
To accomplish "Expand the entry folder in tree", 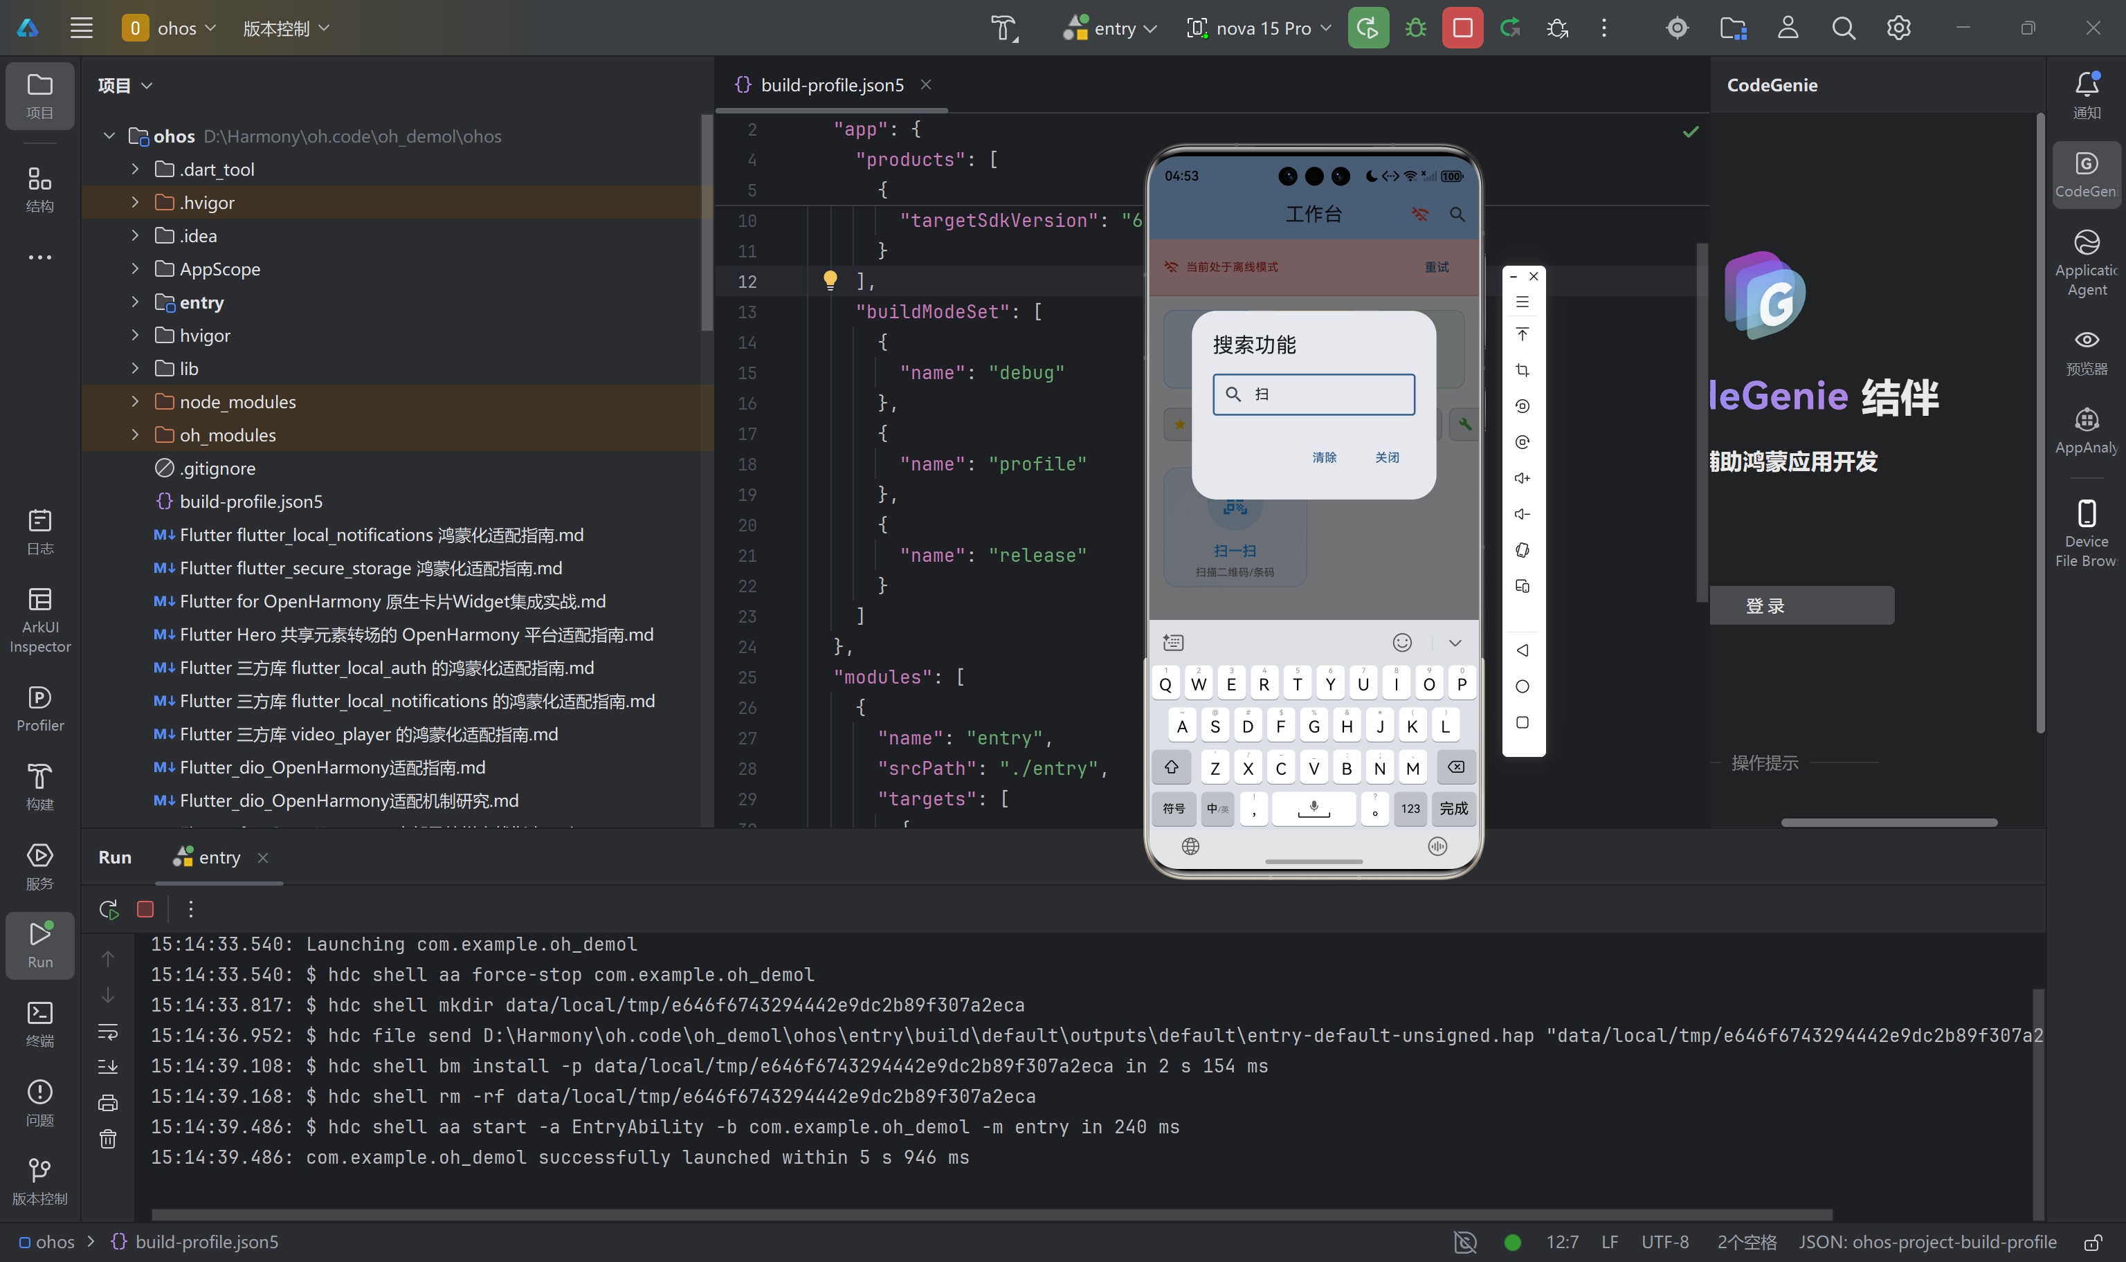I will point(135,302).
